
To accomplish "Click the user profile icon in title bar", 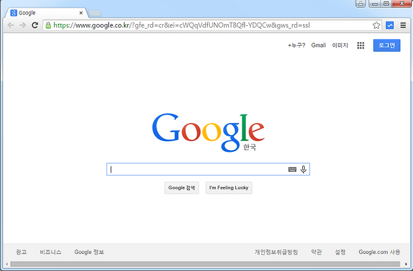I will 361,3.
